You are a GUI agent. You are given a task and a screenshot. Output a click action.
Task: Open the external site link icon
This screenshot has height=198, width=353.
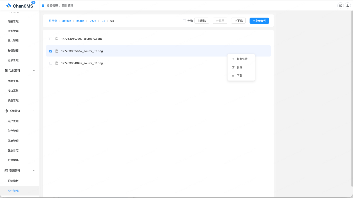click(x=340, y=6)
